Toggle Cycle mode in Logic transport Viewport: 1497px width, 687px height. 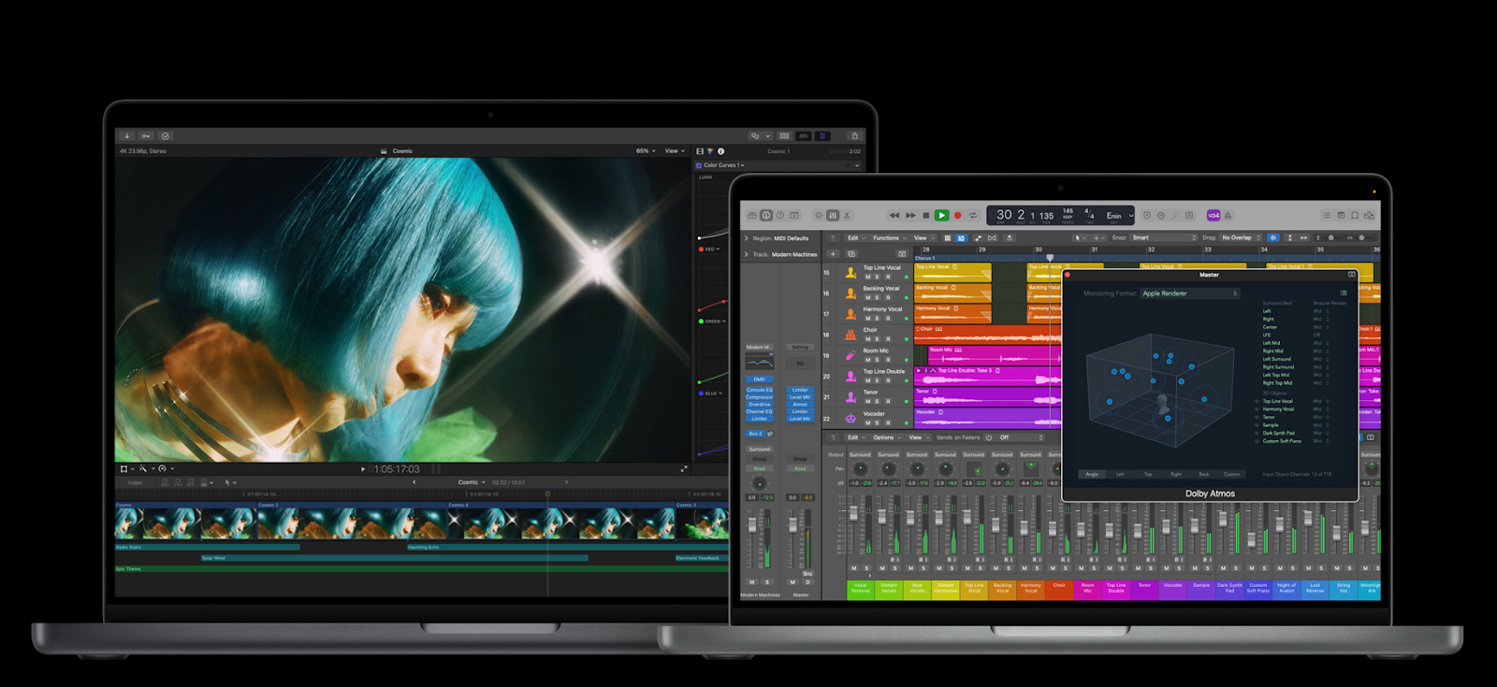(973, 216)
